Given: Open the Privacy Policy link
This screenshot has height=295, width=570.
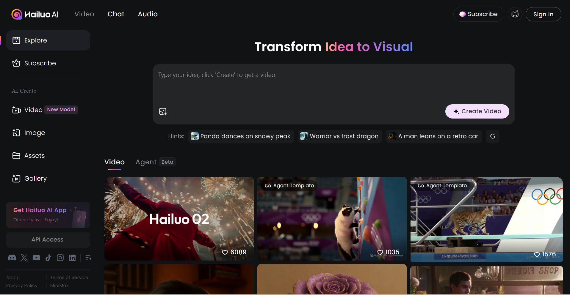Looking at the screenshot, I should tap(22, 285).
